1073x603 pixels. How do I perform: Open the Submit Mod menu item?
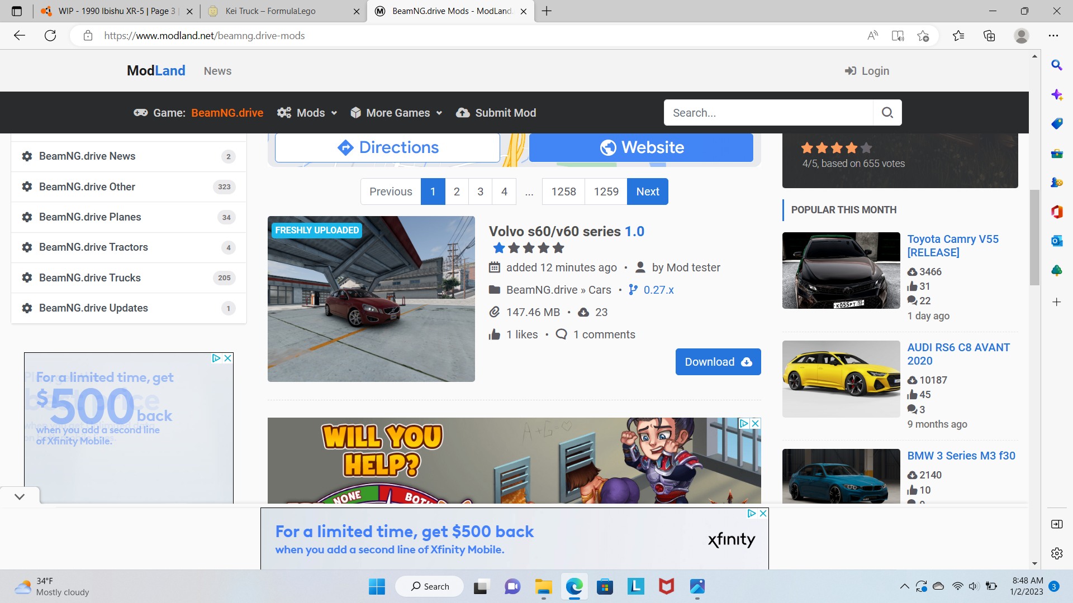coord(496,113)
